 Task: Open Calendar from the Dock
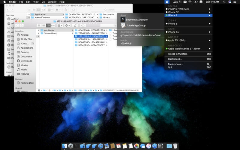point(118,146)
